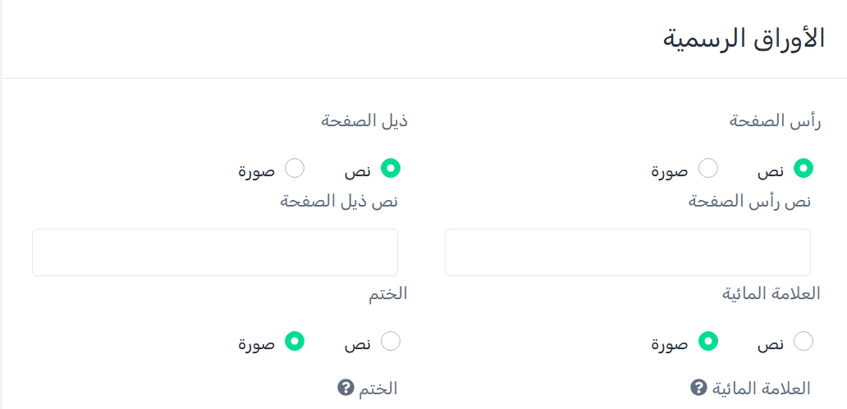Click the نص رأس الصفحة field label
847x409 pixels.
[x=749, y=202]
